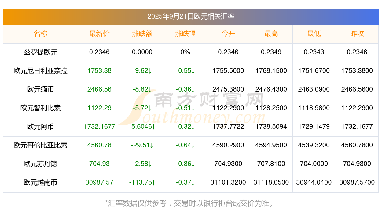Click low value 1729.1479
This screenshot has height=213, width=382.
314,127
